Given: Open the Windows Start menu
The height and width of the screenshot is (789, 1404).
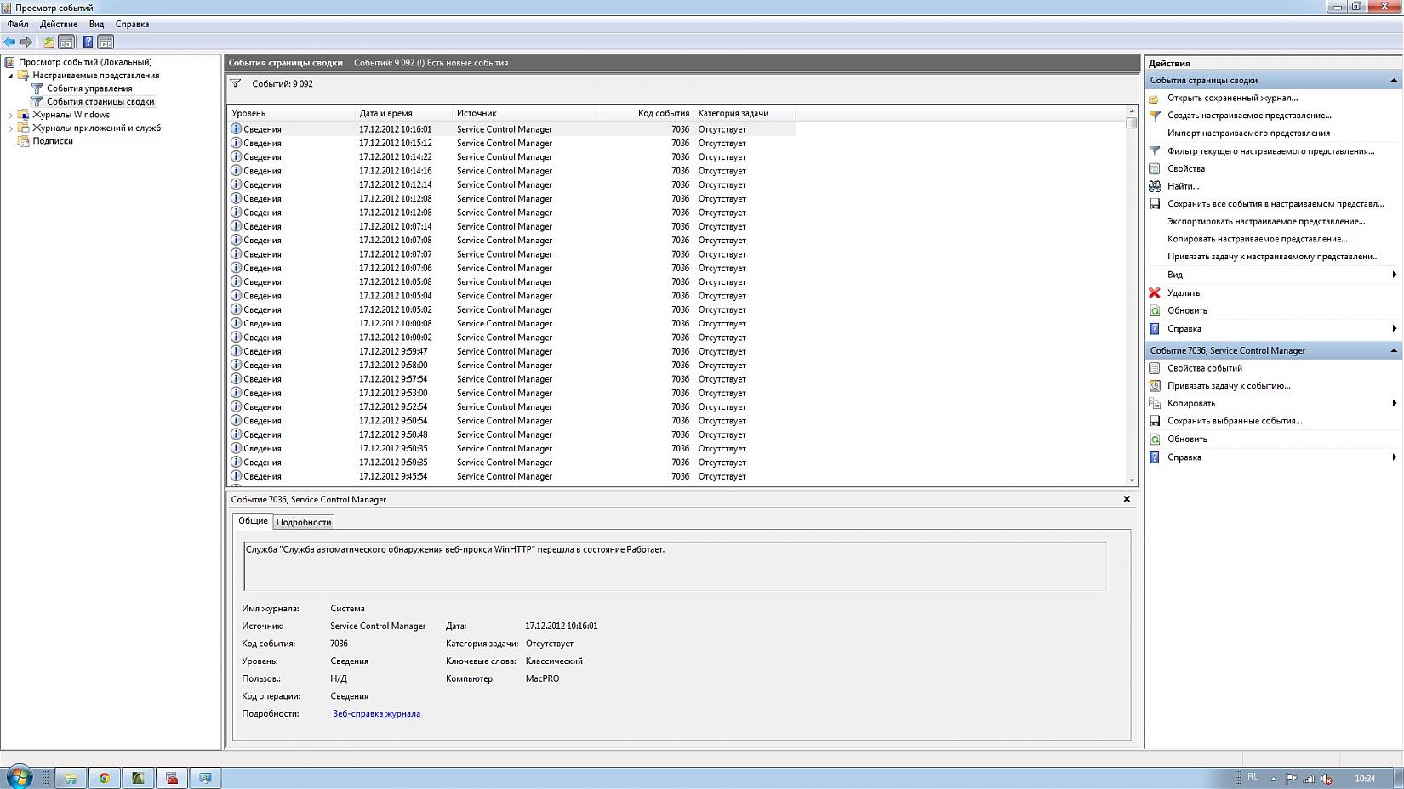Looking at the screenshot, I should point(19,777).
